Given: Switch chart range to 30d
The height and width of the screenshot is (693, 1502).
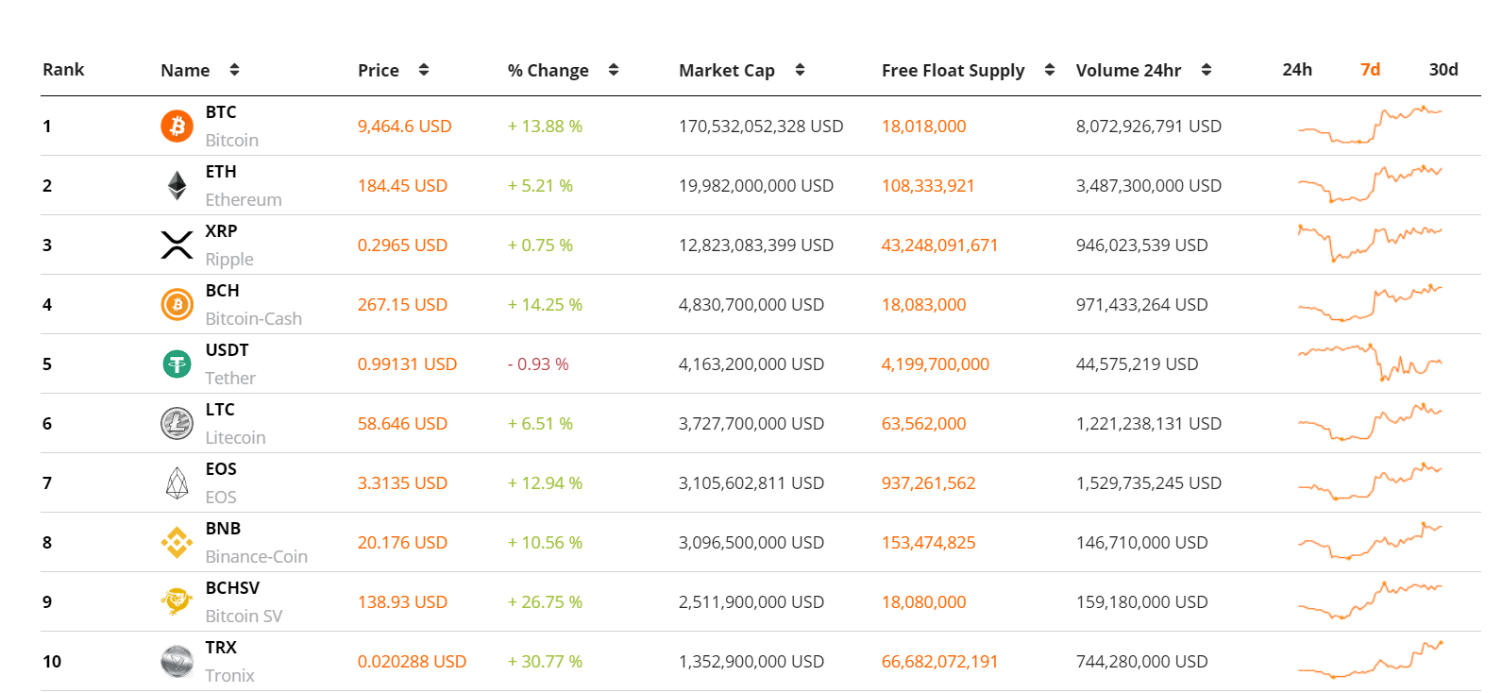Looking at the screenshot, I should [1443, 70].
